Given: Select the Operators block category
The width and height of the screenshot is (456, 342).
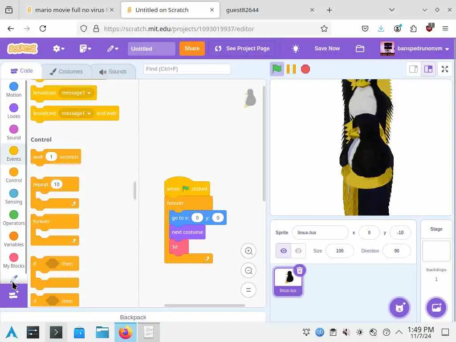Looking at the screenshot, I should [14, 218].
